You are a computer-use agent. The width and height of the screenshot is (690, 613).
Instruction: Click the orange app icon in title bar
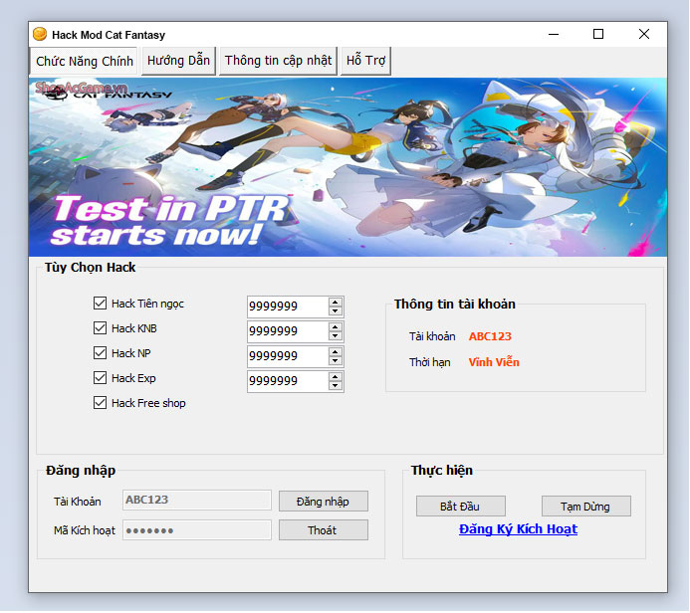point(40,34)
